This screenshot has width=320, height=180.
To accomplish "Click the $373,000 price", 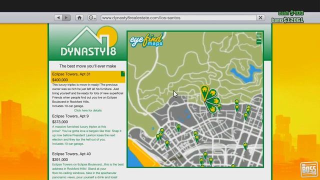I will [x=60, y=122].
